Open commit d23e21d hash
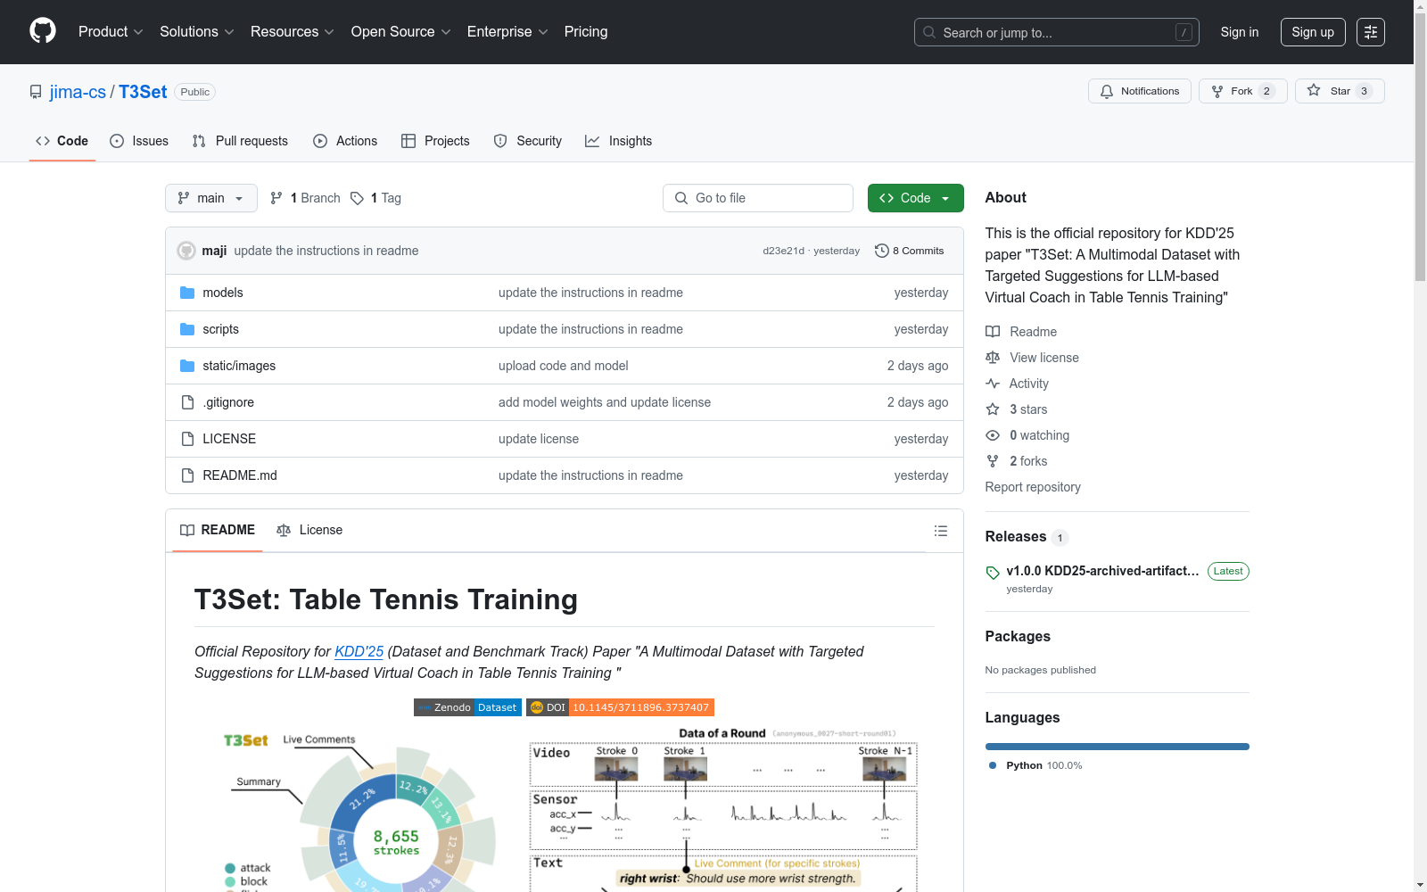Viewport: 1427px width, 892px height. [x=783, y=251]
